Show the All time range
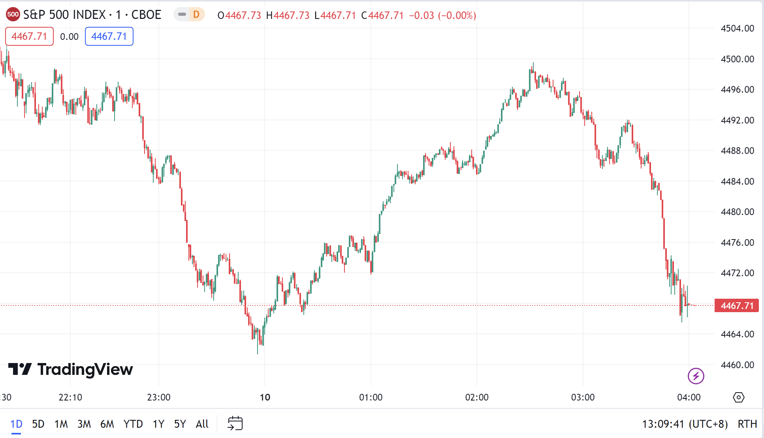Image resolution: width=764 pixels, height=438 pixels. pyautogui.click(x=202, y=424)
